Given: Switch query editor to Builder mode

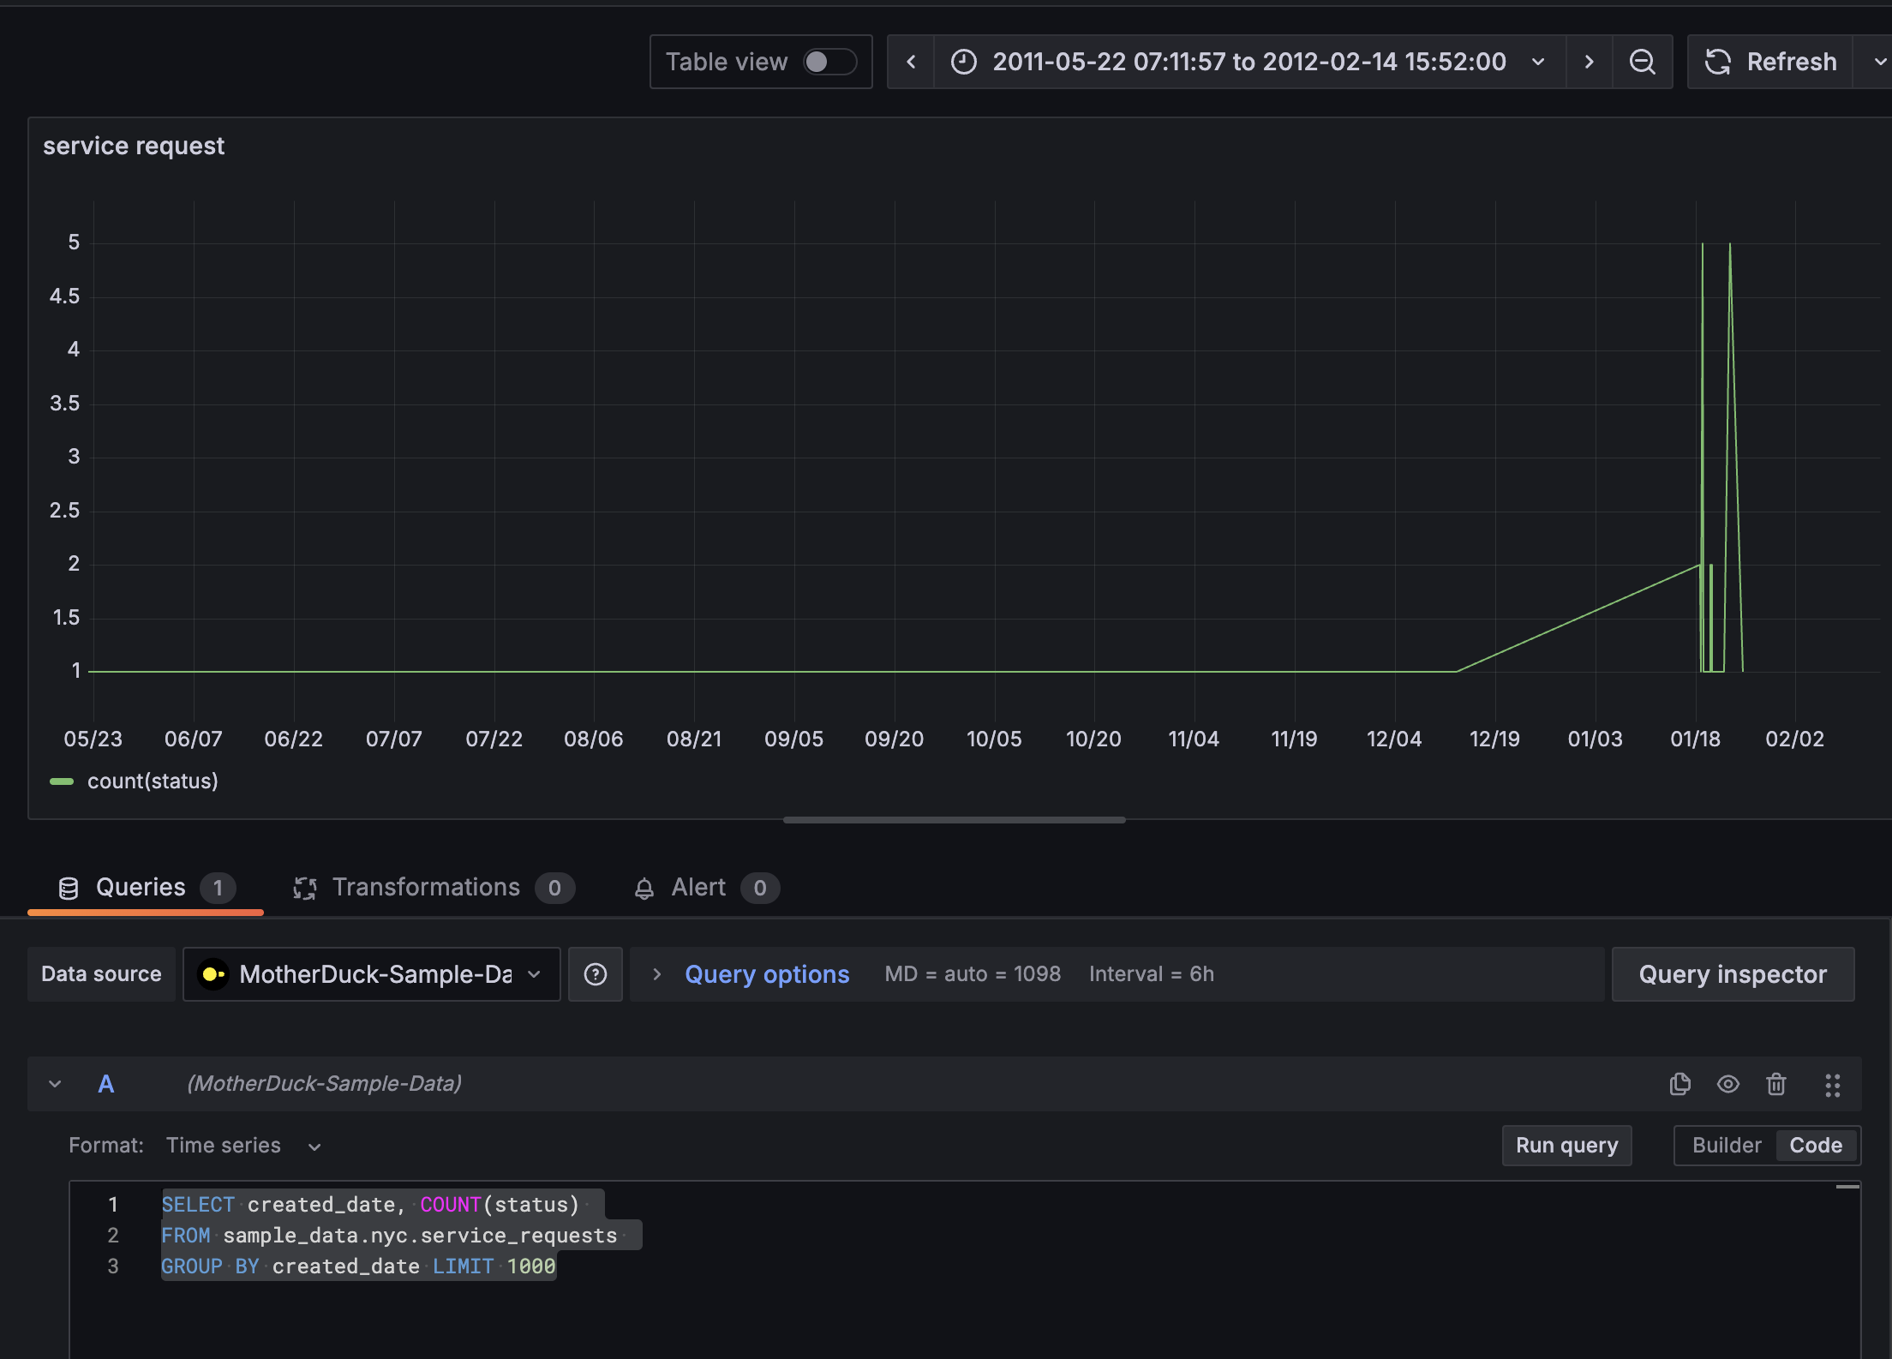Looking at the screenshot, I should [1727, 1146].
